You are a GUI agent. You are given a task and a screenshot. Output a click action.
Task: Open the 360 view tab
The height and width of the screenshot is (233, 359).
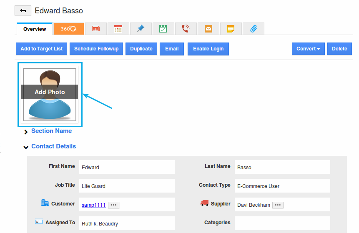68,29
